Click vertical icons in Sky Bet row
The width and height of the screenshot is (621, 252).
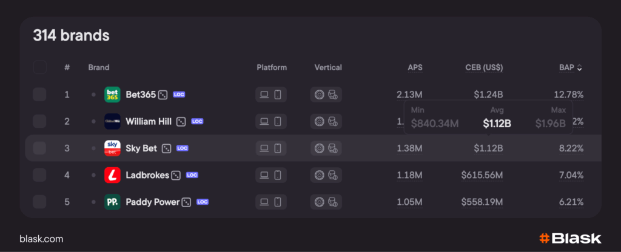(326, 148)
